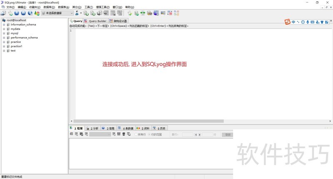This screenshot has width=333, height=179.
Task: Click the first database-with-green-arrow toolbar icon
Action: [x=86, y=13]
